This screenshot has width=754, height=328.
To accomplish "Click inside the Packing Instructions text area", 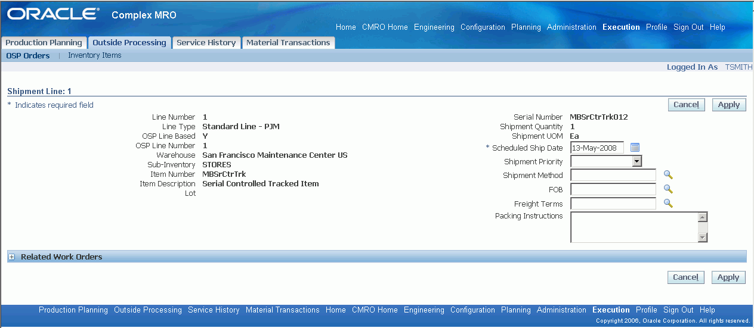I will pyautogui.click(x=634, y=227).
